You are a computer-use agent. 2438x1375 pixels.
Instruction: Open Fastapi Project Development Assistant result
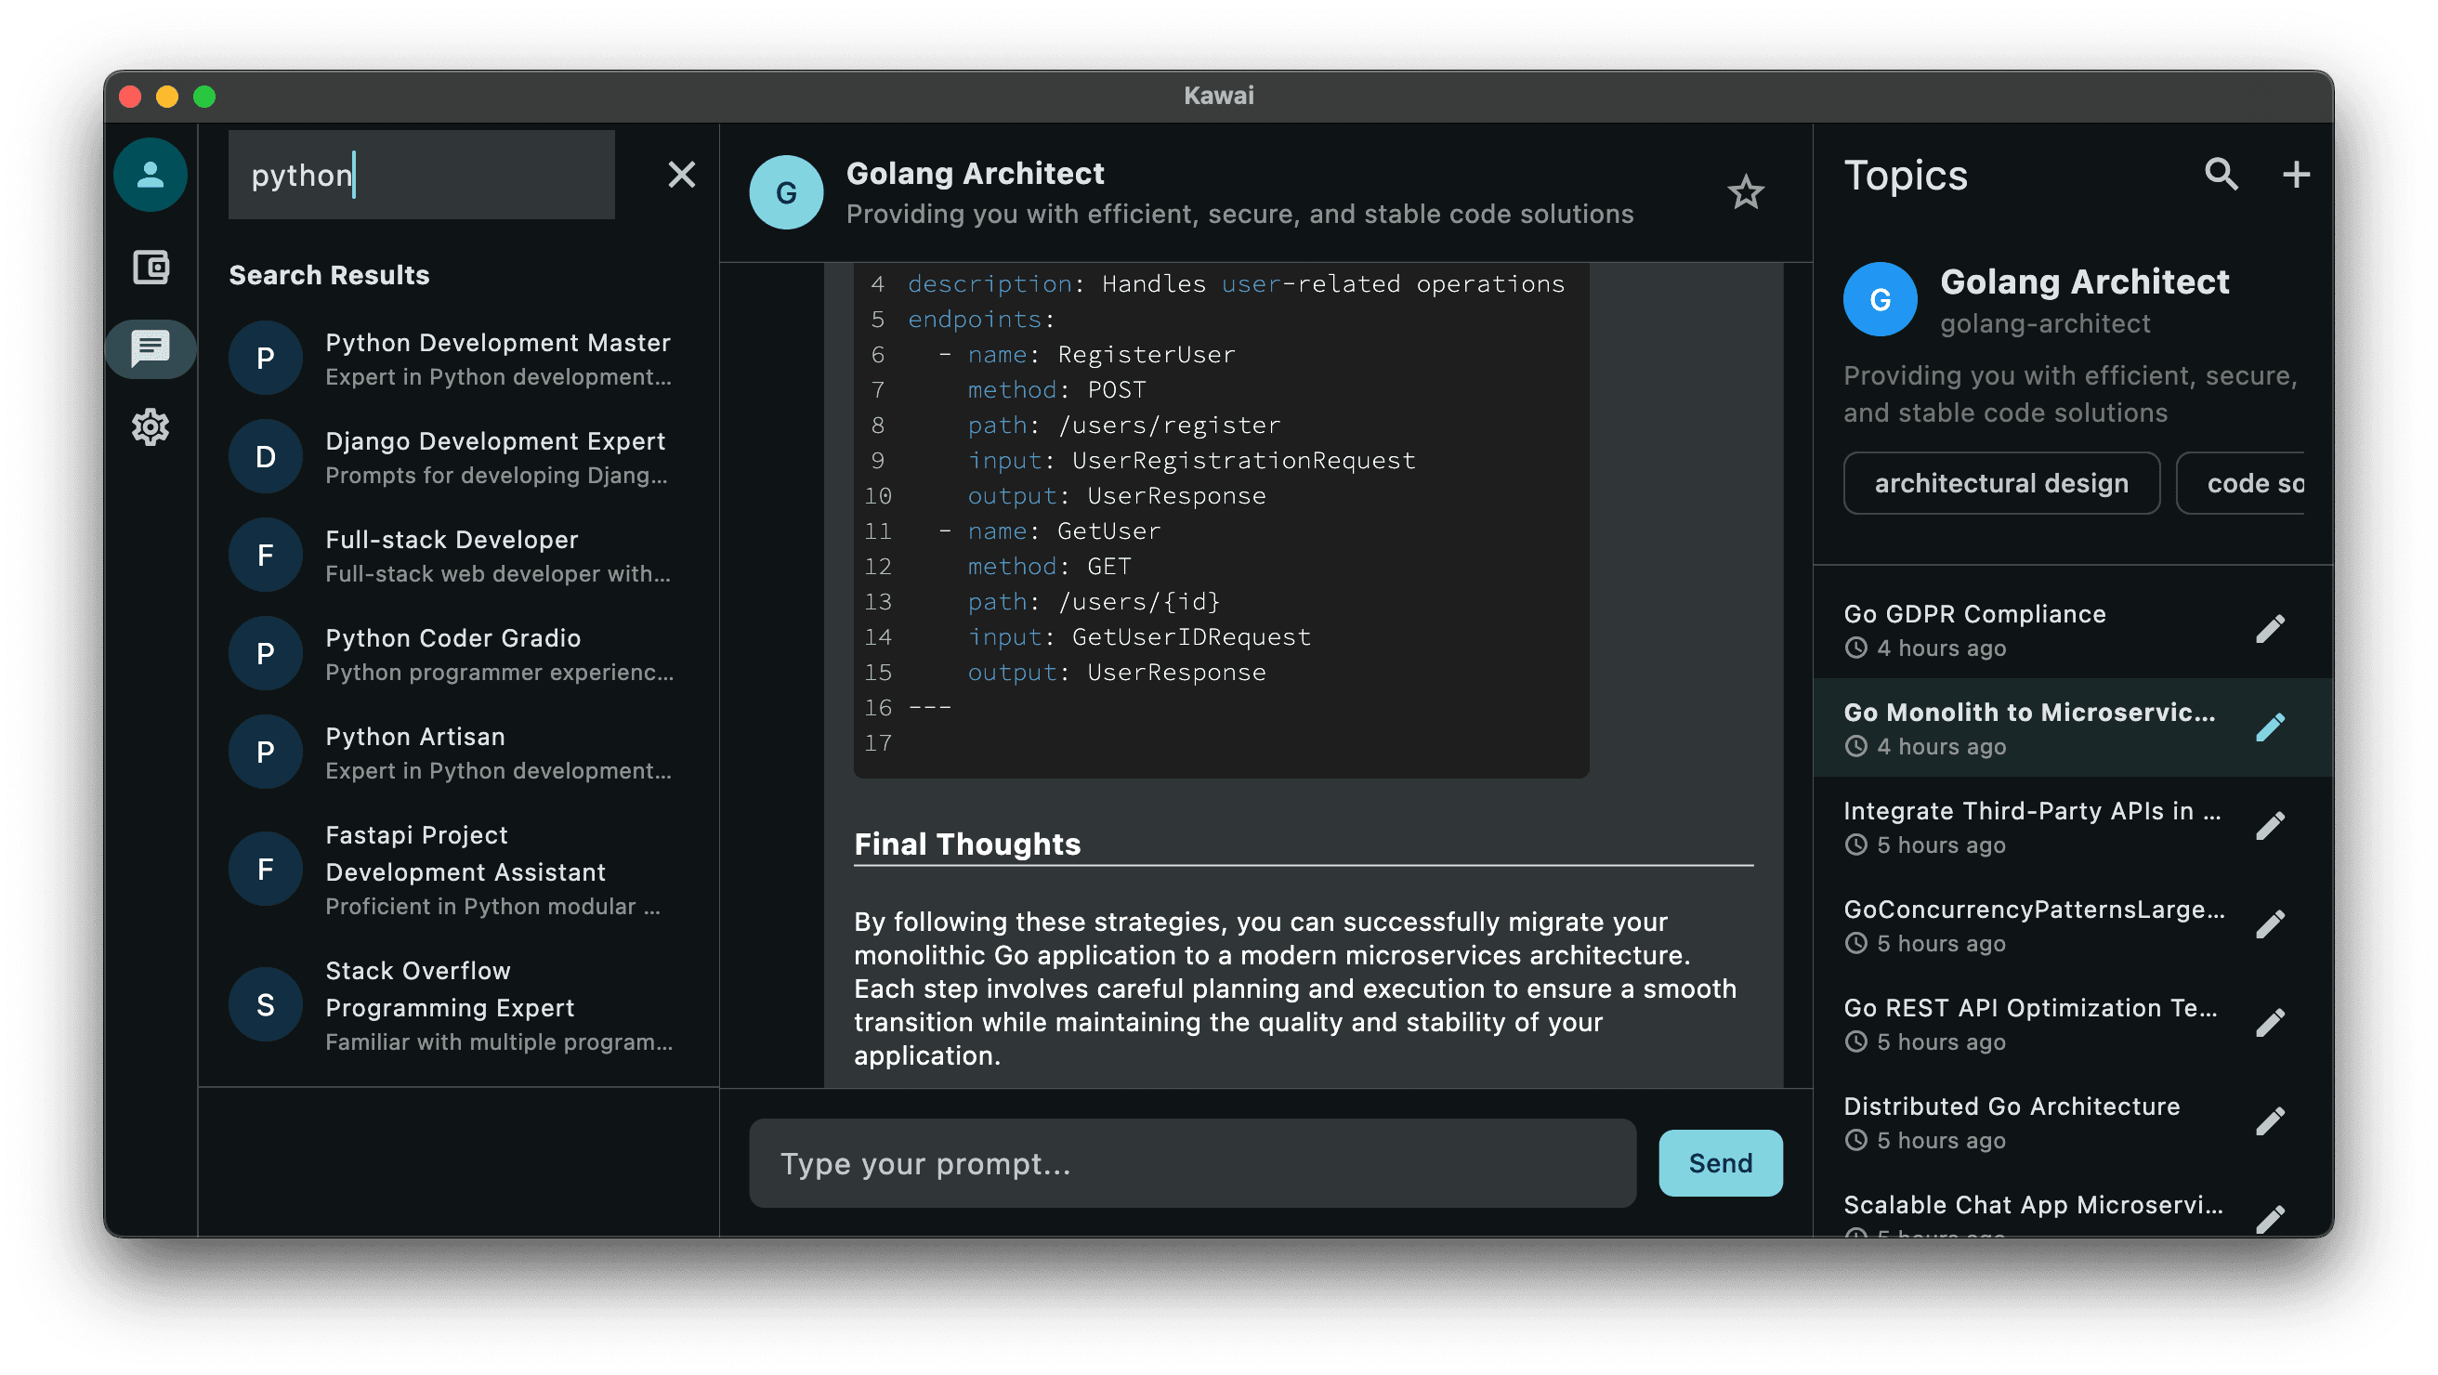(458, 870)
